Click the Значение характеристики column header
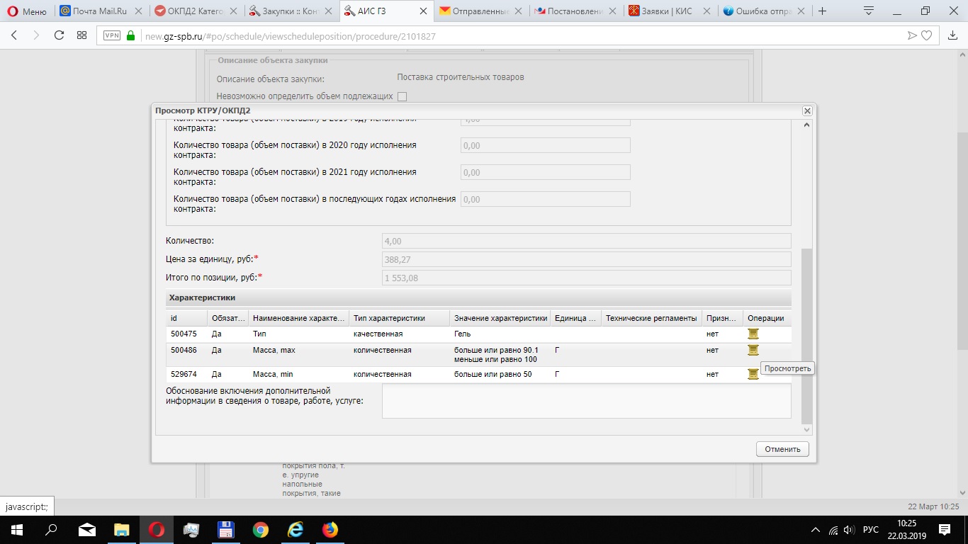Viewport: 968px width, 544px height. (500, 318)
